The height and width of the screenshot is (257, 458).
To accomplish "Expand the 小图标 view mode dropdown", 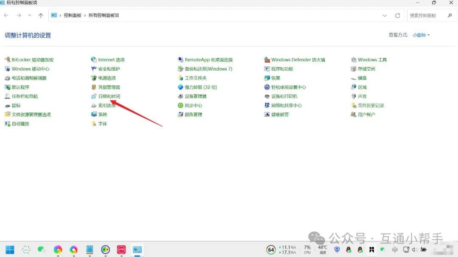I will (x=421, y=35).
